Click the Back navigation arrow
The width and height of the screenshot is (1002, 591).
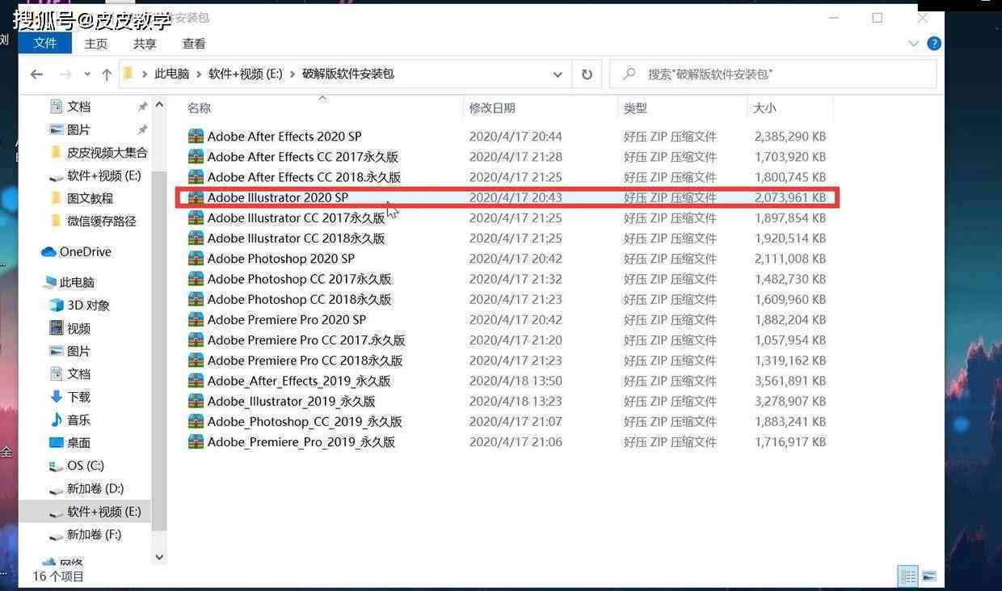click(36, 74)
